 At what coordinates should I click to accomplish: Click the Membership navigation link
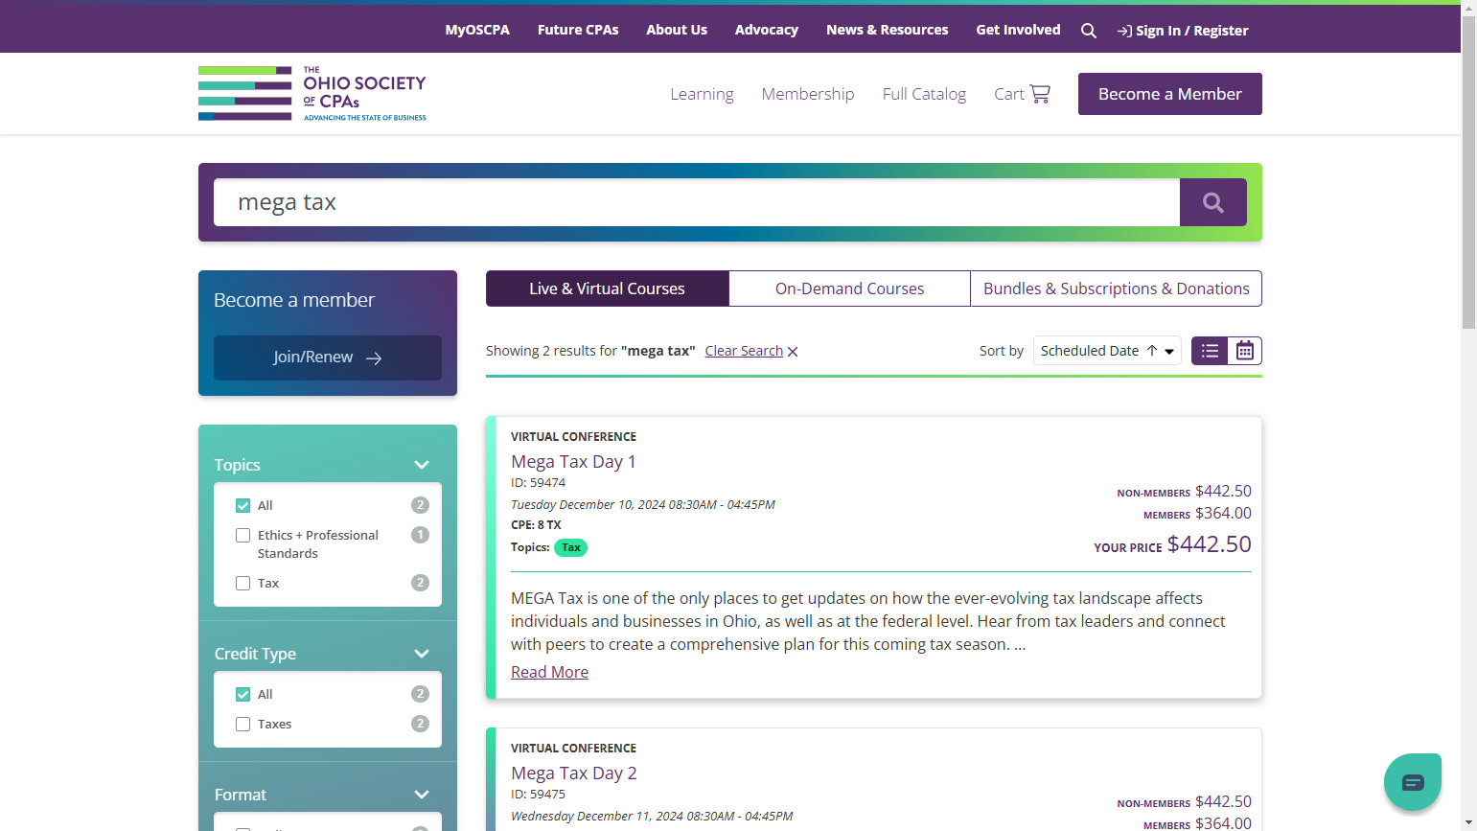[x=808, y=94]
